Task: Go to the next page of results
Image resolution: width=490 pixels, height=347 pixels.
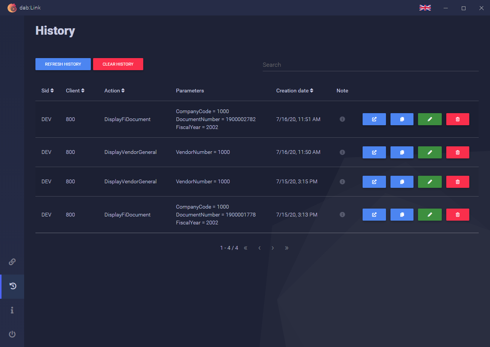Action: click(x=273, y=248)
